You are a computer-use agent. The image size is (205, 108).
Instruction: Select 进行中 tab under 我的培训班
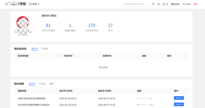tap(35, 49)
